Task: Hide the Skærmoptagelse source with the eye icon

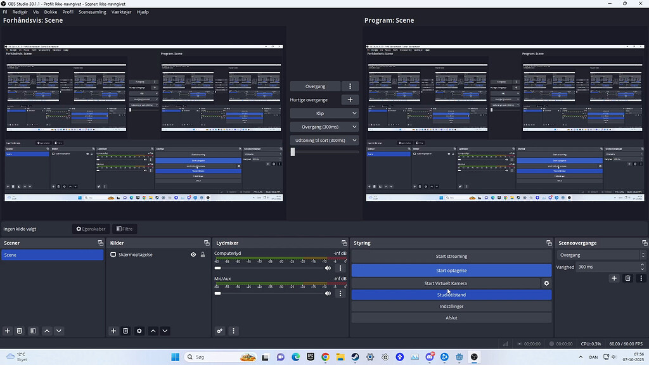Action: point(193,254)
